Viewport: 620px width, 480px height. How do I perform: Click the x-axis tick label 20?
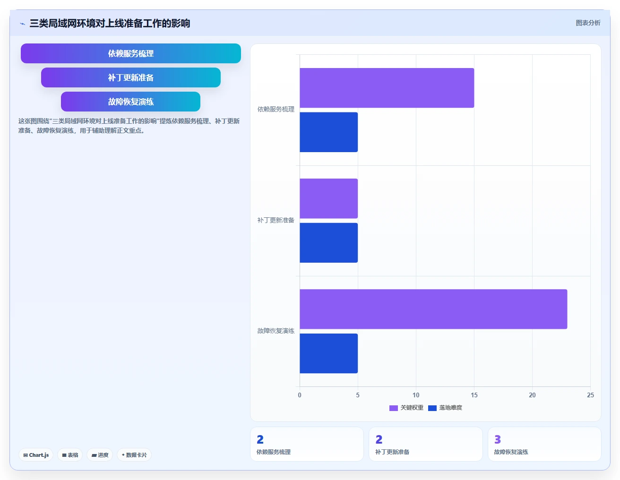(x=532, y=395)
